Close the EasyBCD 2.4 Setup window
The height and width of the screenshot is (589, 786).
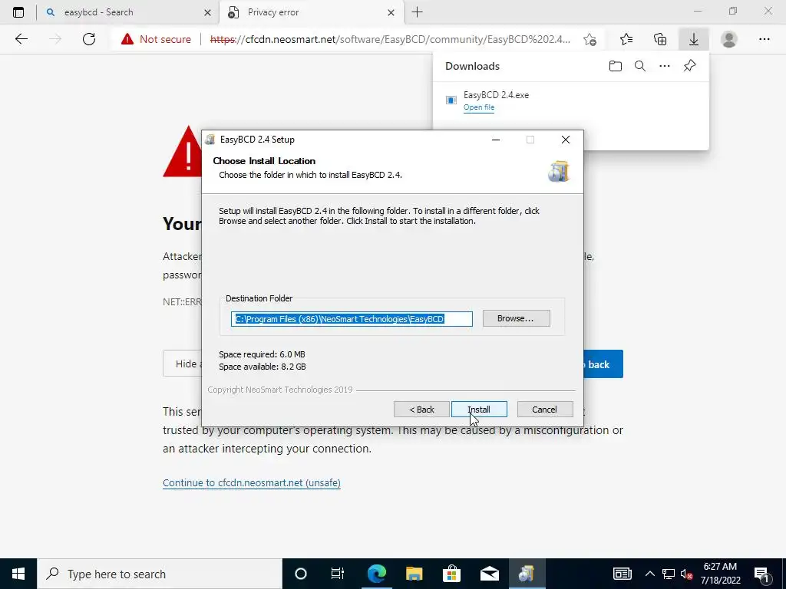(x=566, y=140)
